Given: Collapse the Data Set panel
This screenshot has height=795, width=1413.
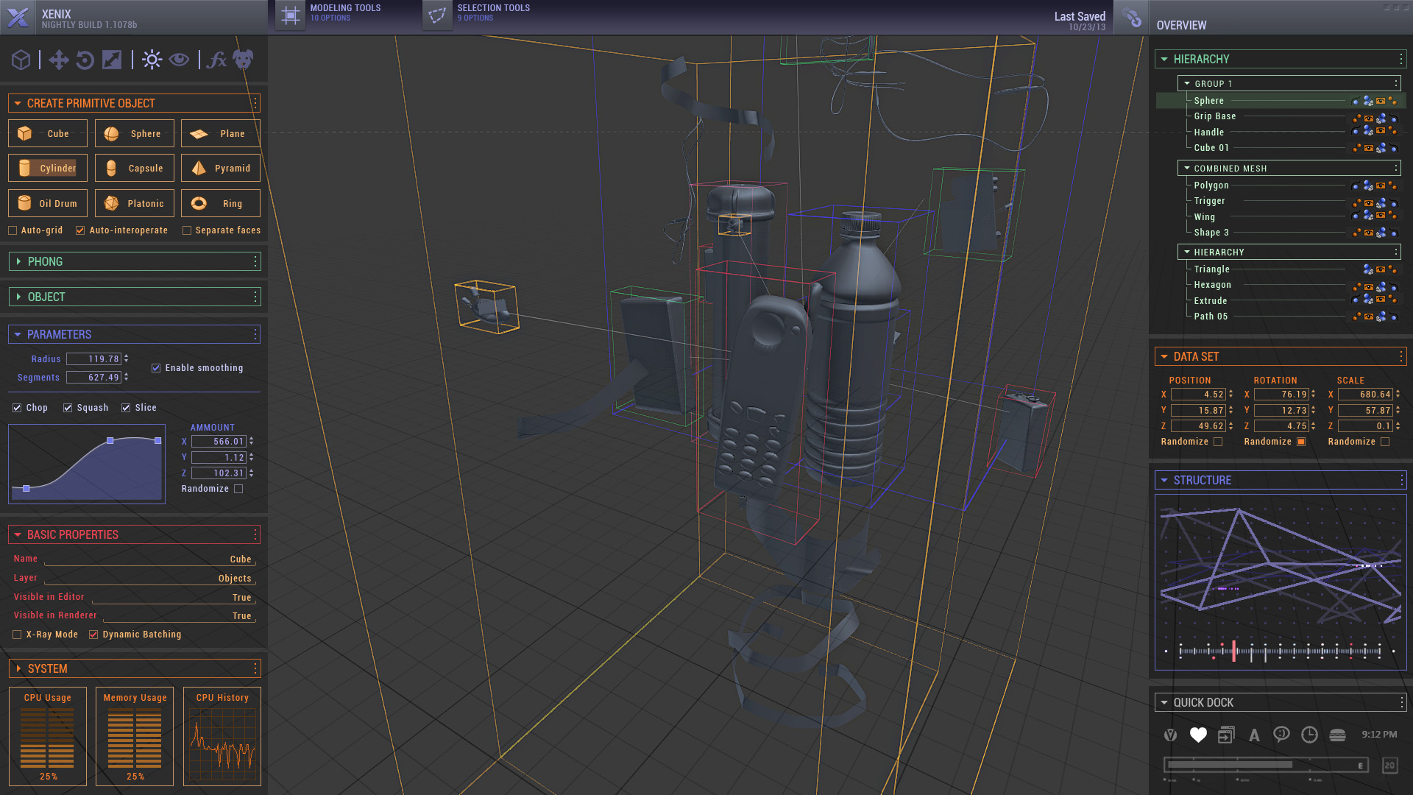Looking at the screenshot, I should pyautogui.click(x=1164, y=356).
